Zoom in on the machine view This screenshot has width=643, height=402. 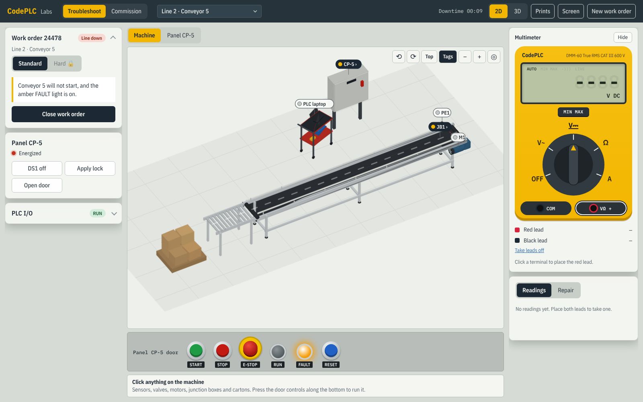pos(479,57)
